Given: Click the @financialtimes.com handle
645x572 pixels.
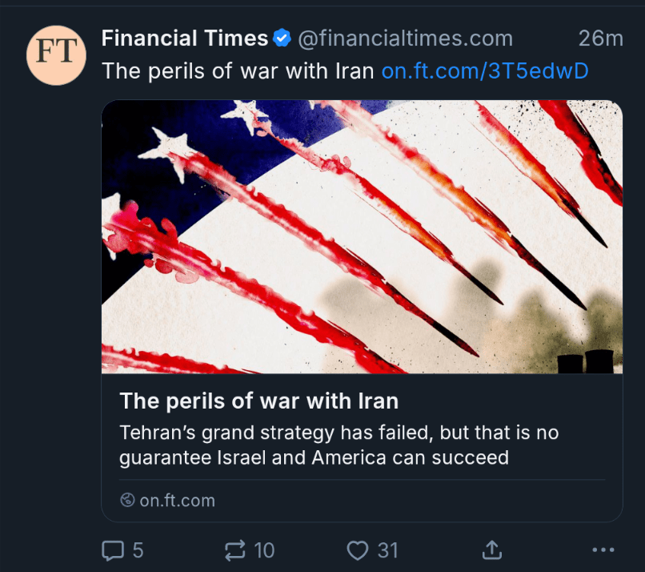Looking at the screenshot, I should [x=405, y=38].
